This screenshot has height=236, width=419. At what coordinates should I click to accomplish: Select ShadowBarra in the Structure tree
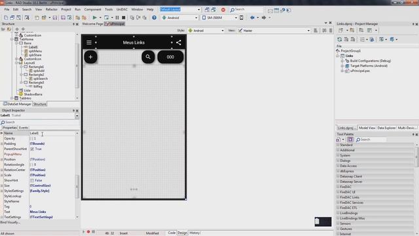(33, 94)
